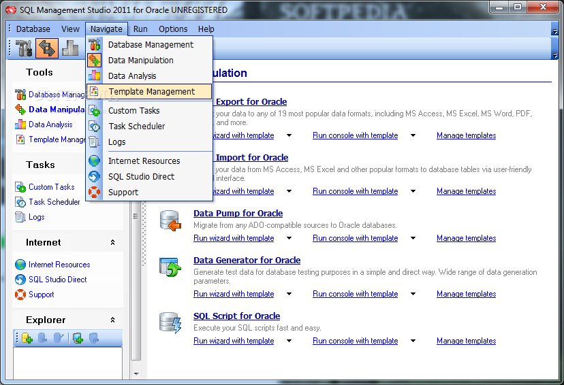The image size is (564, 385).
Task: Click SQL Studio Direct icon in menu
Action: (x=95, y=176)
